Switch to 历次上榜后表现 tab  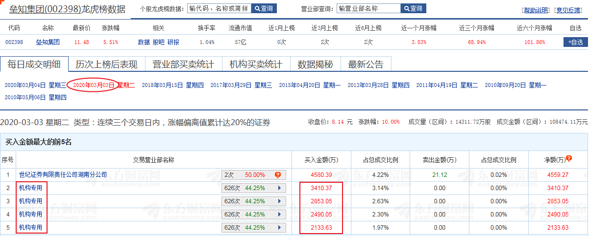point(106,64)
